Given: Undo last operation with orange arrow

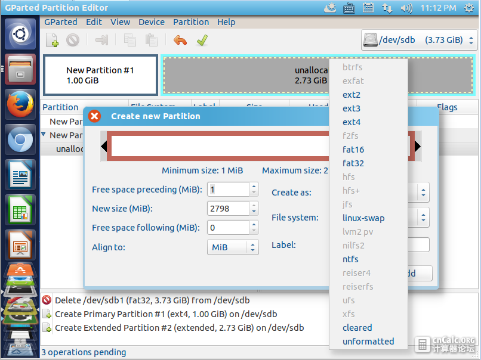Looking at the screenshot, I should click(x=180, y=40).
